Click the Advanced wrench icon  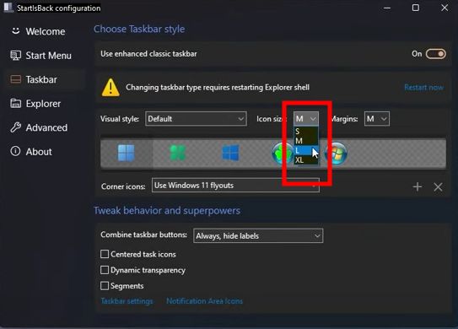pos(15,127)
